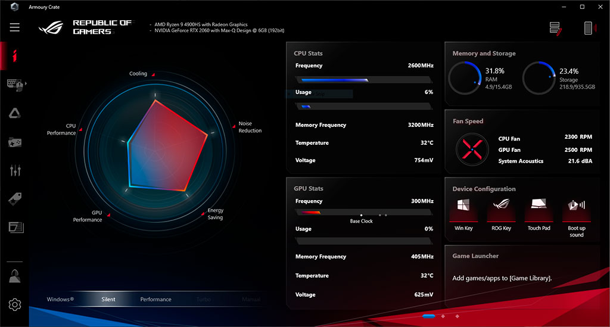
Task: Open the hamburger menu
Action: coord(15,27)
